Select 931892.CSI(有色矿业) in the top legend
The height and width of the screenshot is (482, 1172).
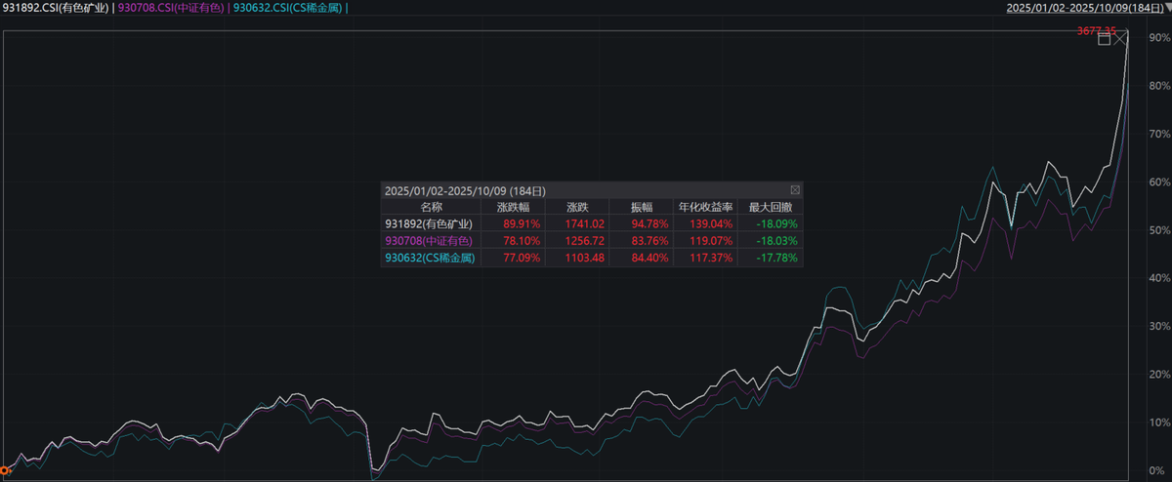(54, 8)
